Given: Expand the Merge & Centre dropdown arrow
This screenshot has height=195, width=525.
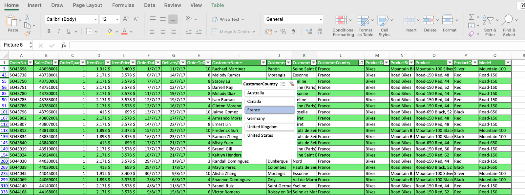Looking at the screenshot, I should [x=254, y=32].
